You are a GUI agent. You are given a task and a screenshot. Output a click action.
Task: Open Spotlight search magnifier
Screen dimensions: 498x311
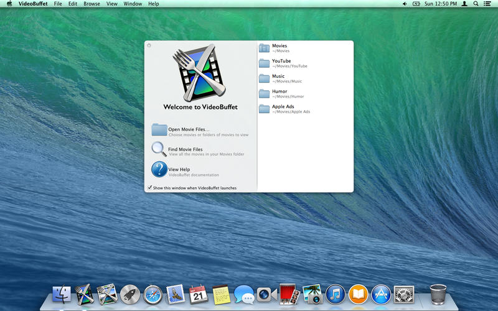click(x=476, y=4)
